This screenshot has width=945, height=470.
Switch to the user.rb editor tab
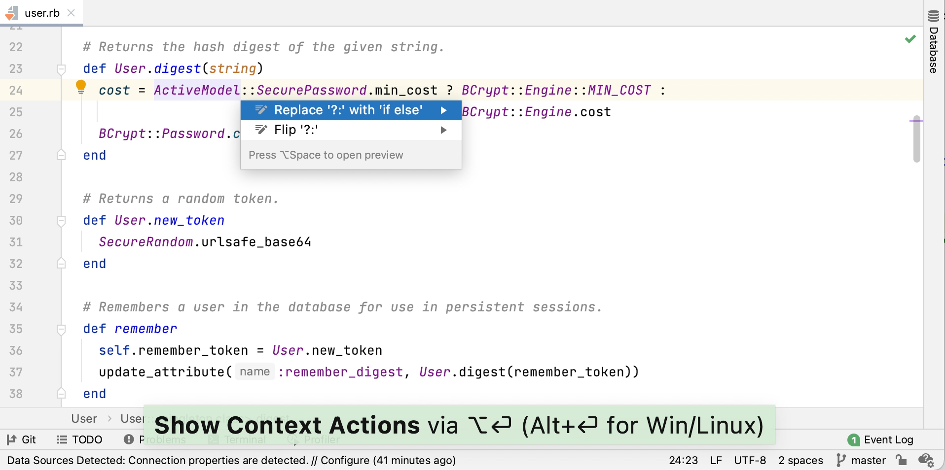pos(41,13)
